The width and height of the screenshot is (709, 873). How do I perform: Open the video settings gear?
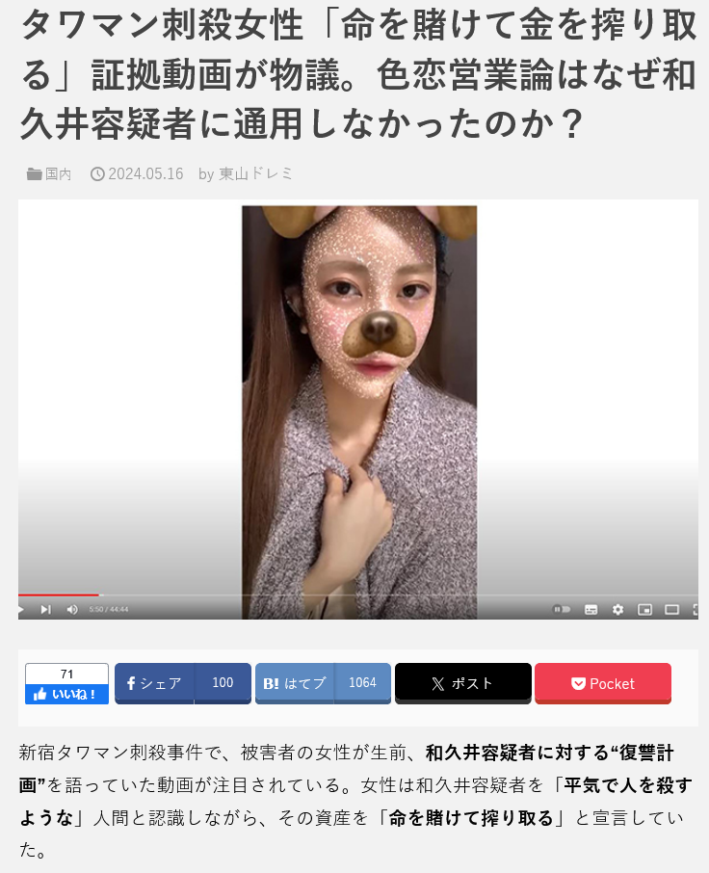coord(617,610)
